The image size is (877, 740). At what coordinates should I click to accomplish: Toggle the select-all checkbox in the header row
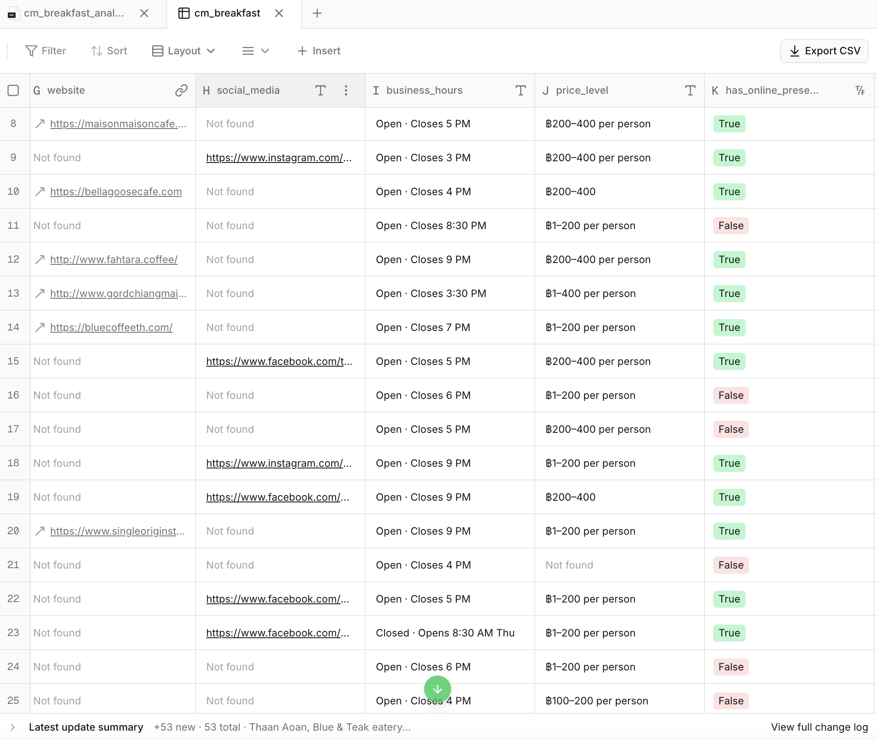coord(14,90)
